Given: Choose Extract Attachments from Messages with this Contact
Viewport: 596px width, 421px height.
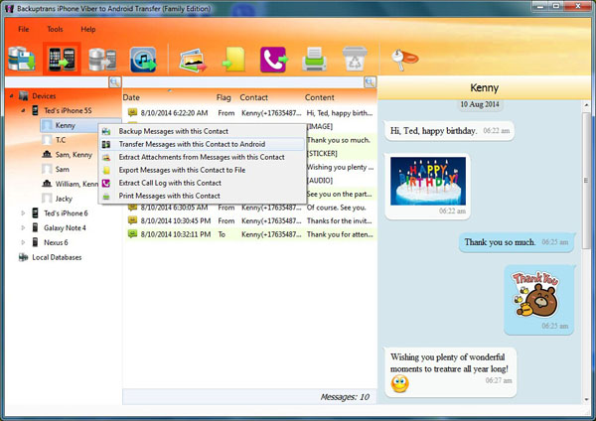Looking at the screenshot, I should tap(203, 157).
